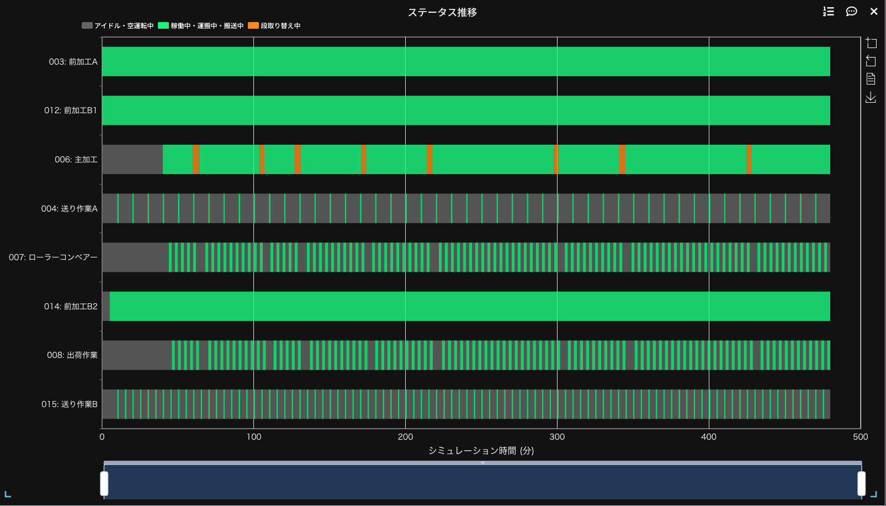Click the 014: 前加工B2 green status bar
Viewport: 886px width, 506px height.
469,306
